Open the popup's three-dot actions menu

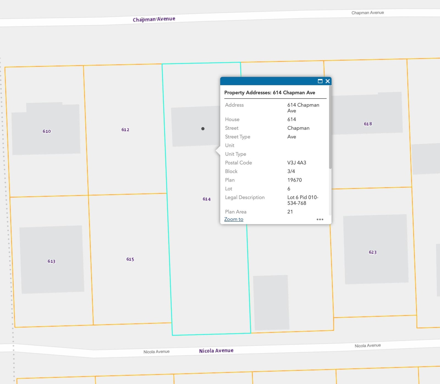[320, 220]
